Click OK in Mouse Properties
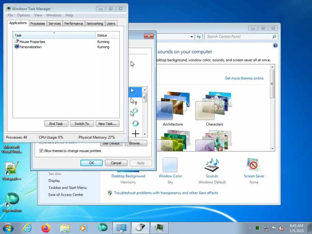Screen dimensions: 312x234 pos(91,163)
